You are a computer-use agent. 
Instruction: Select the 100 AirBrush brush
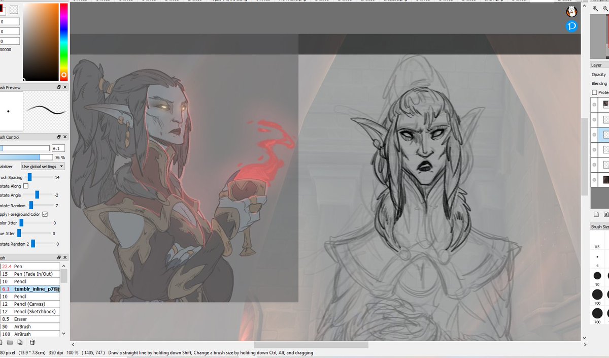30,334
